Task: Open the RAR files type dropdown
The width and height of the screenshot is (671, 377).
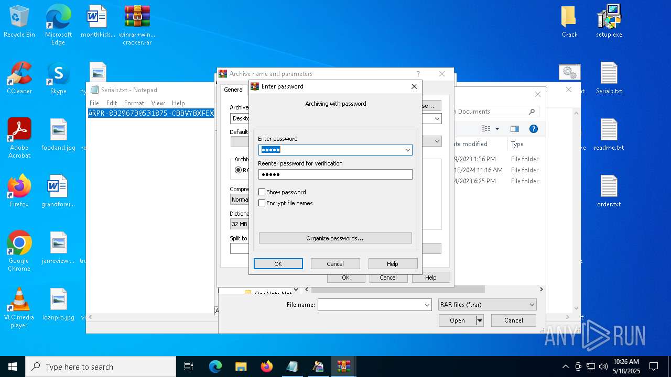Action: (487, 305)
